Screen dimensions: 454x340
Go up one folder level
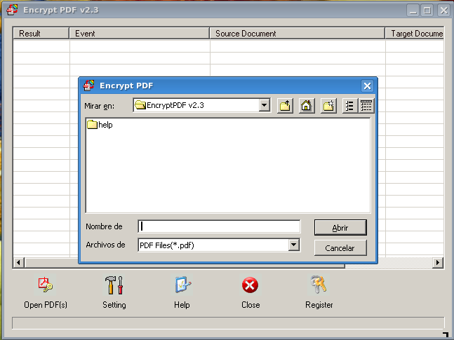(285, 106)
